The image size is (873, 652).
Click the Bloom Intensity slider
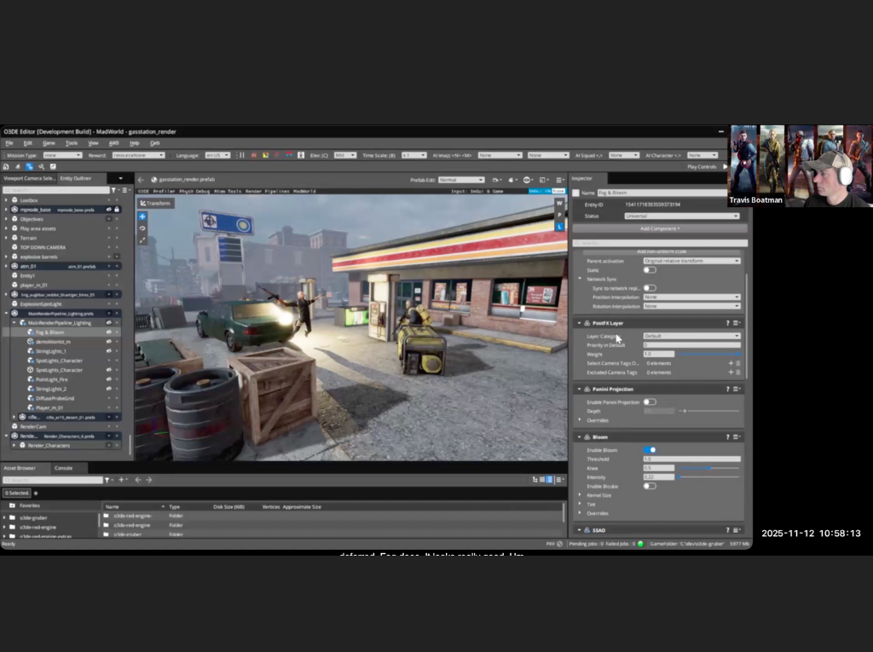click(x=708, y=477)
